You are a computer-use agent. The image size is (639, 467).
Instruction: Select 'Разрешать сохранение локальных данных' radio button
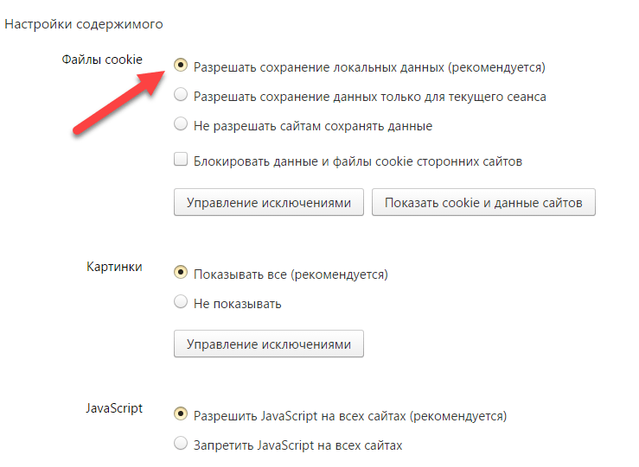tap(181, 65)
